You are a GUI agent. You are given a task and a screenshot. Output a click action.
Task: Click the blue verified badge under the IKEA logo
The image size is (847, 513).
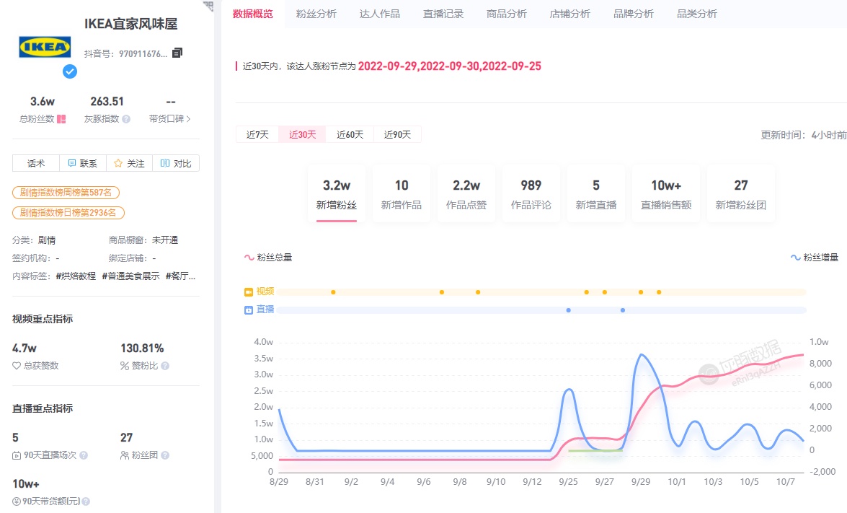point(70,71)
